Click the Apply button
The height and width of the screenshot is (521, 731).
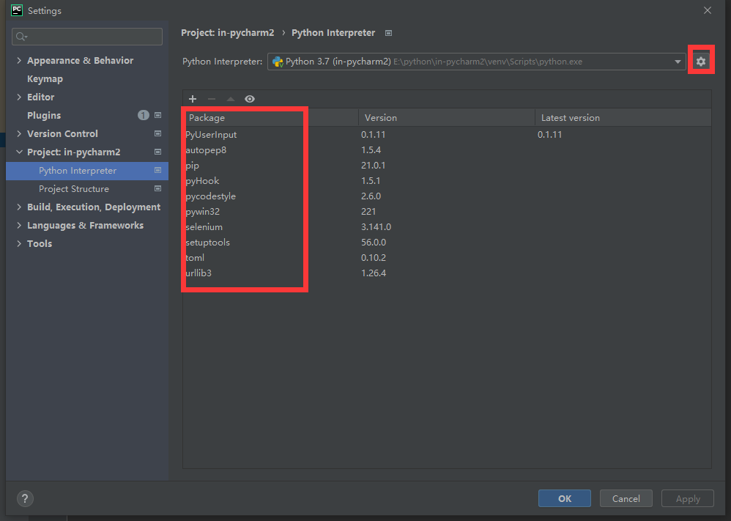688,498
